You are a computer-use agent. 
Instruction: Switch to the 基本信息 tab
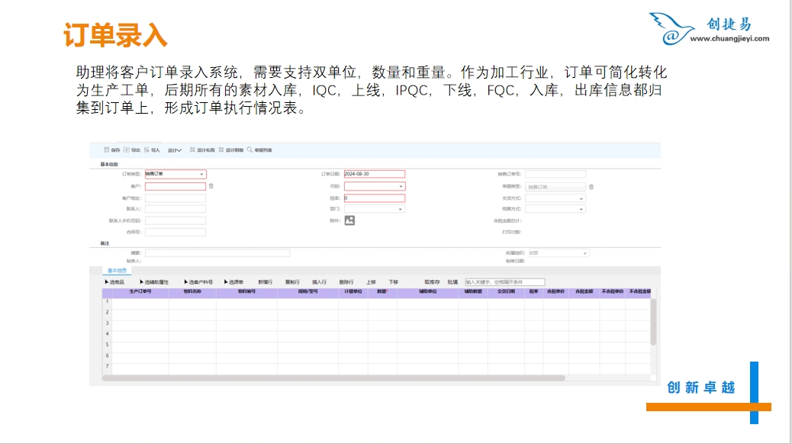click(118, 271)
